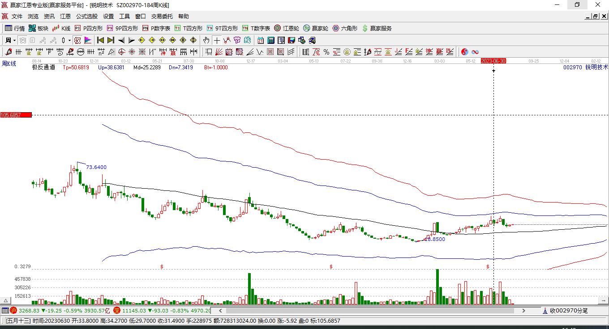Click the 六角形 hexagon chart icon
Viewport: 609px width, 329px height.
pos(345,28)
